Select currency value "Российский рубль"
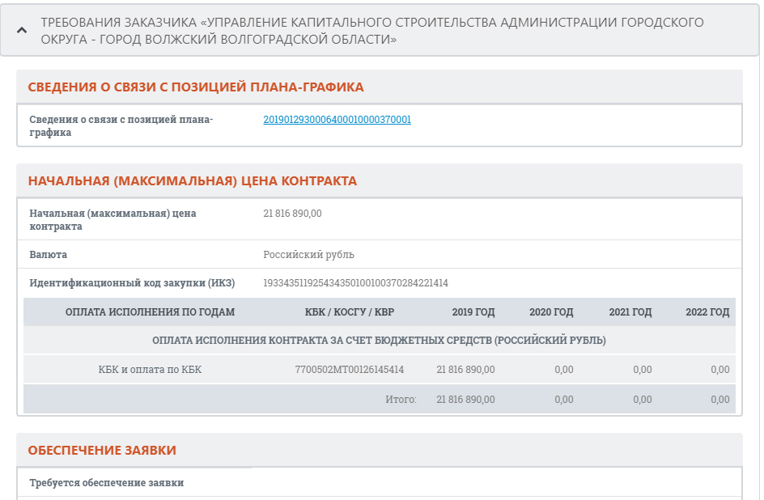Screen dimensions: 764x500 pos(308,255)
